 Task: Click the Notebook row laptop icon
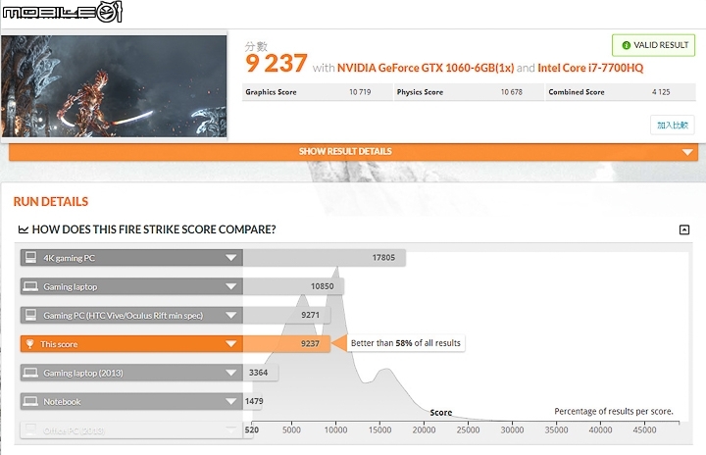[30, 401]
